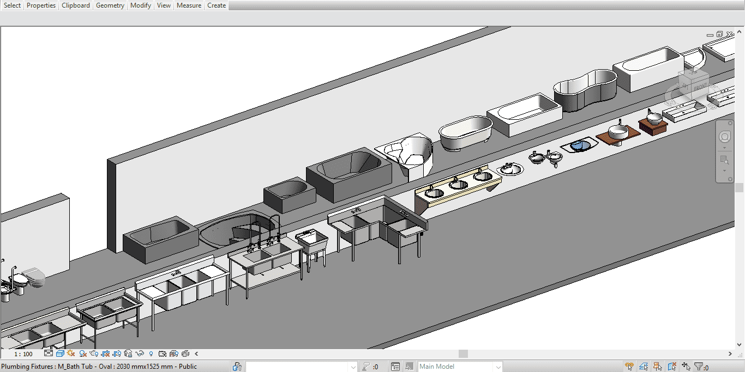Click Temporary Hide/Isolate sunglasses icon
745x372 pixels.
[x=140, y=354]
